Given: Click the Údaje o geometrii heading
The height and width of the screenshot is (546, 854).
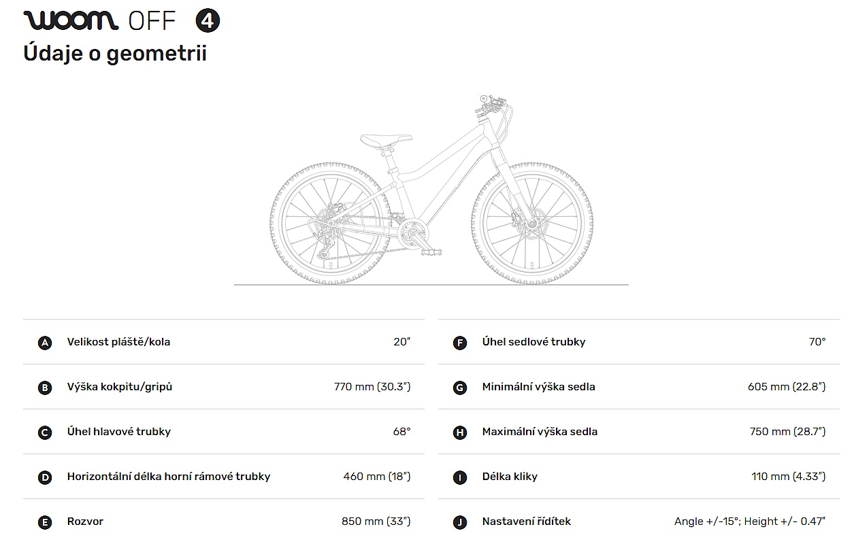Looking at the screenshot, I should click(x=115, y=53).
